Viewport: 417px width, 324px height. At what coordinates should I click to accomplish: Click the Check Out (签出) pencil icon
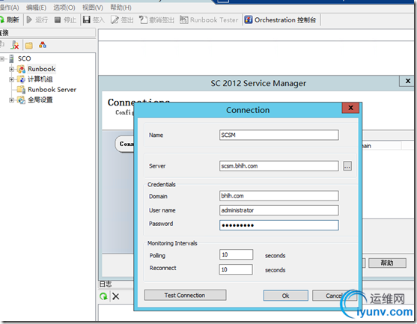(x=115, y=19)
